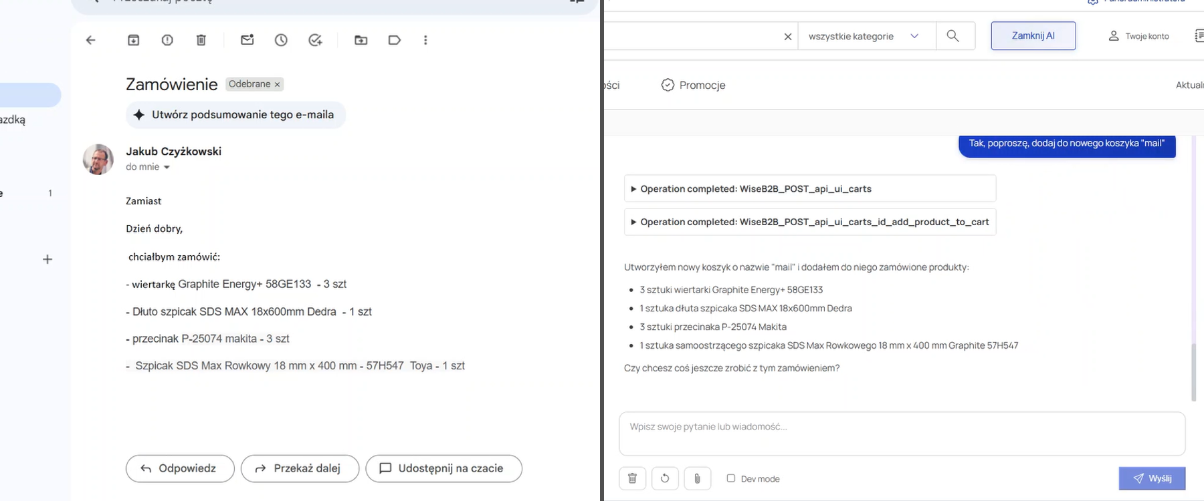The width and height of the screenshot is (1204, 501).
Task: Open Jakub Czyżkowski's profile photo
Action: pyautogui.click(x=98, y=159)
